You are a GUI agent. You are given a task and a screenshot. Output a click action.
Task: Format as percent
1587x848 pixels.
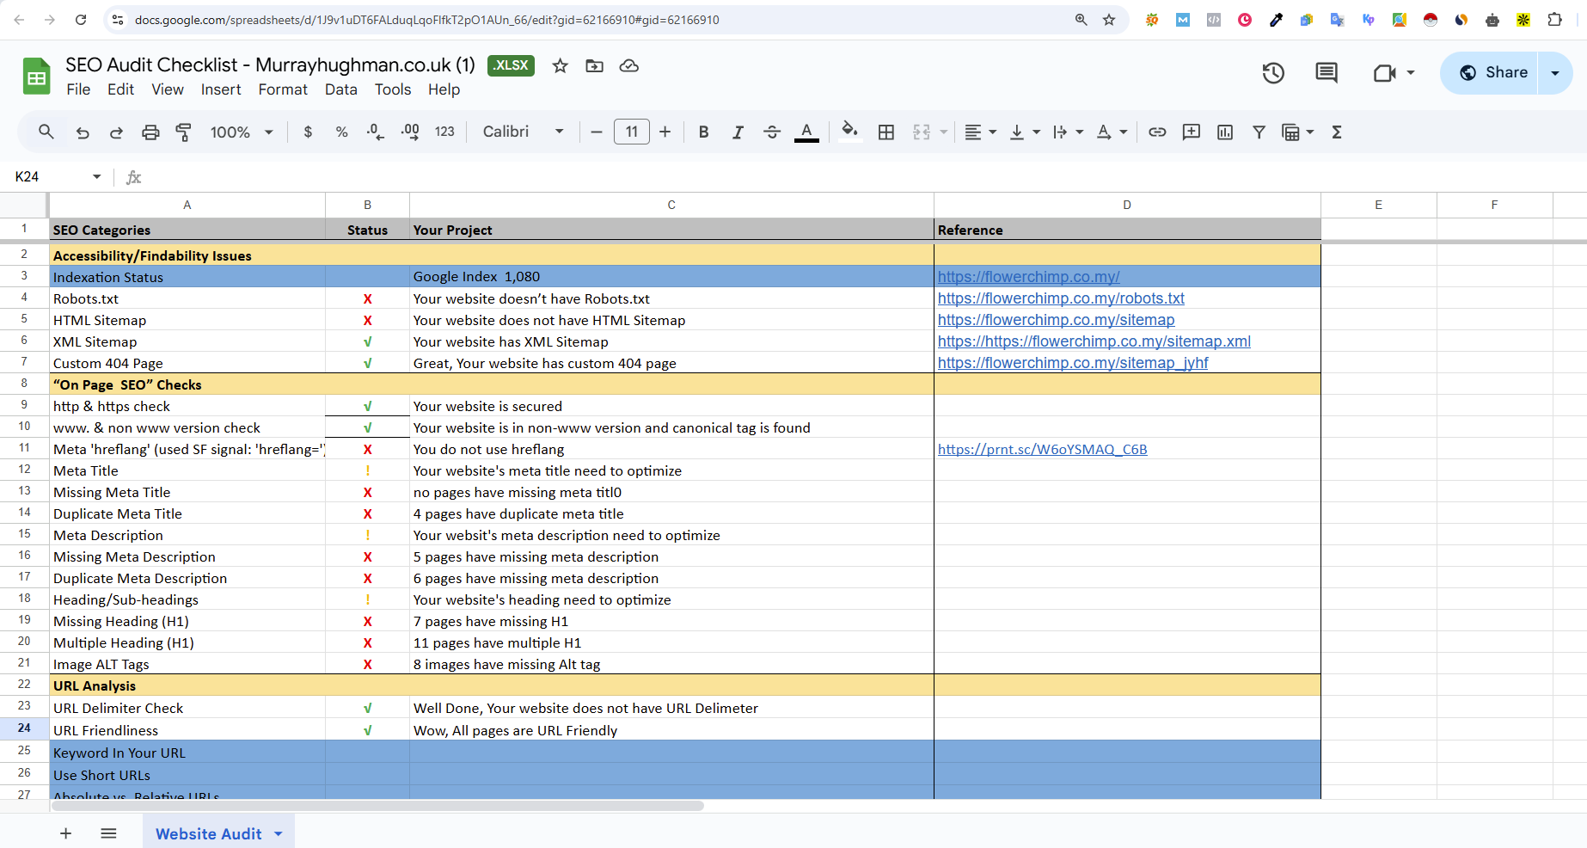(x=342, y=132)
